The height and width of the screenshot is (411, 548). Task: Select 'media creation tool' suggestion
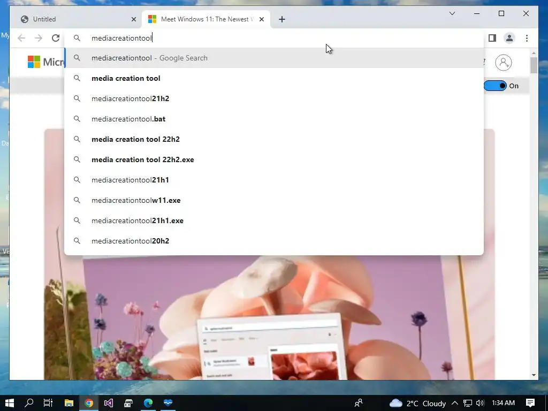pyautogui.click(x=274, y=78)
